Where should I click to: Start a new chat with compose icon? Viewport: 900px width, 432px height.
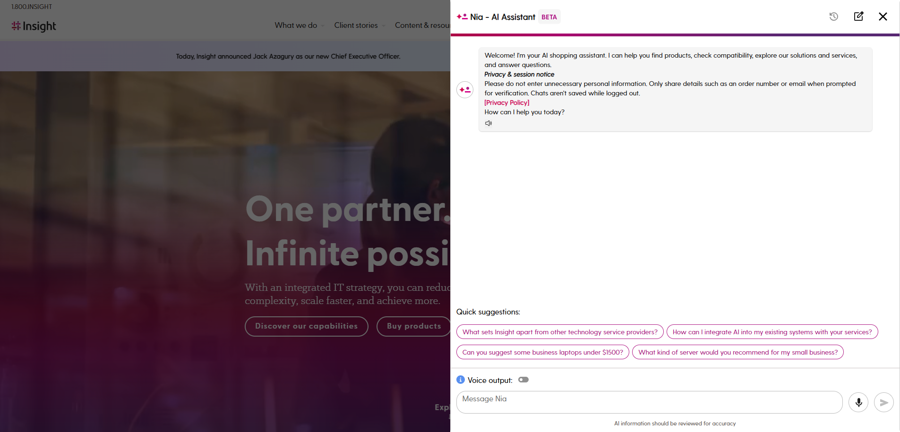click(x=858, y=17)
